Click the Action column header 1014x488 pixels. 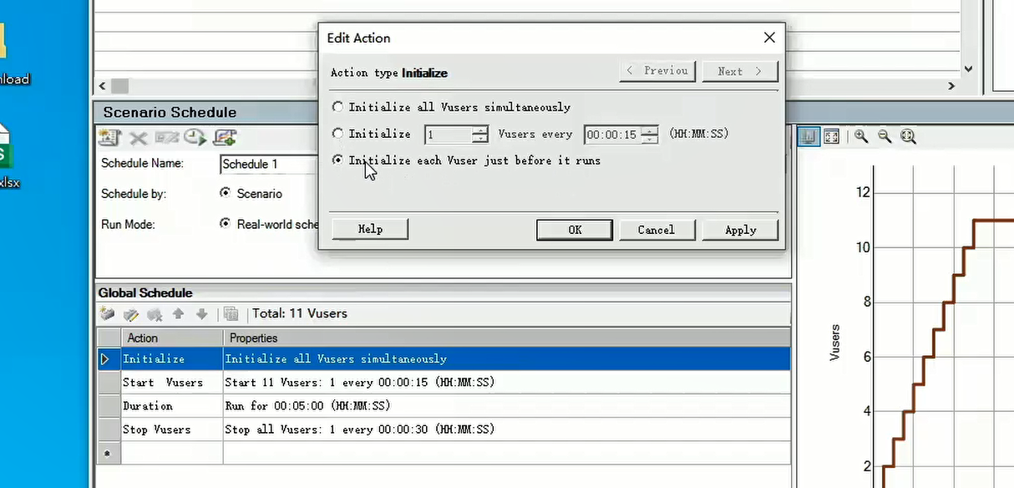point(172,338)
